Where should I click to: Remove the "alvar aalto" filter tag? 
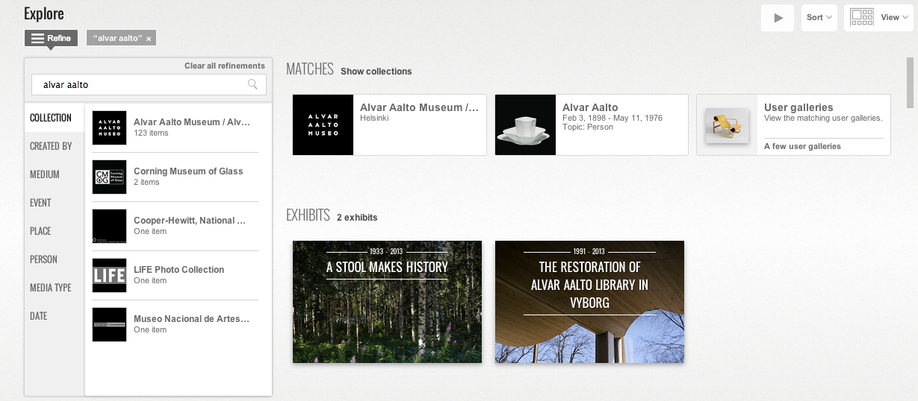149,38
